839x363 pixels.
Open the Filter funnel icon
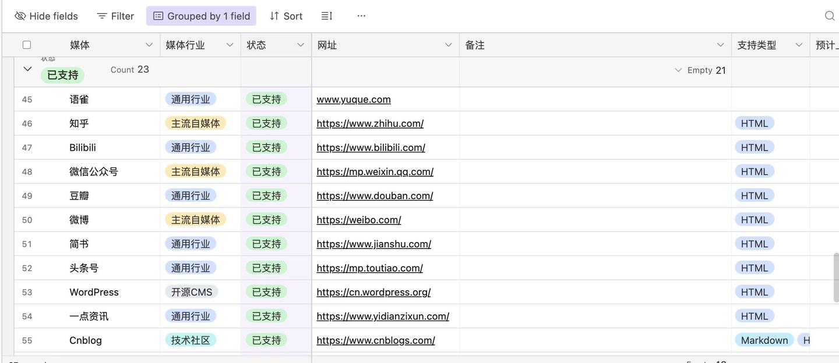(x=102, y=16)
